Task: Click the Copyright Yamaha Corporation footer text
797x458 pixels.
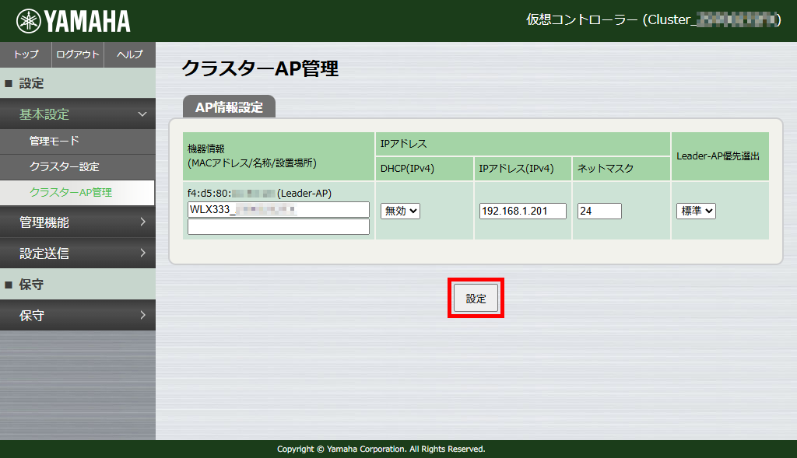Action: [x=381, y=449]
